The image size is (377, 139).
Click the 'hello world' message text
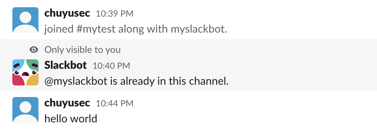pyautogui.click(x=71, y=119)
